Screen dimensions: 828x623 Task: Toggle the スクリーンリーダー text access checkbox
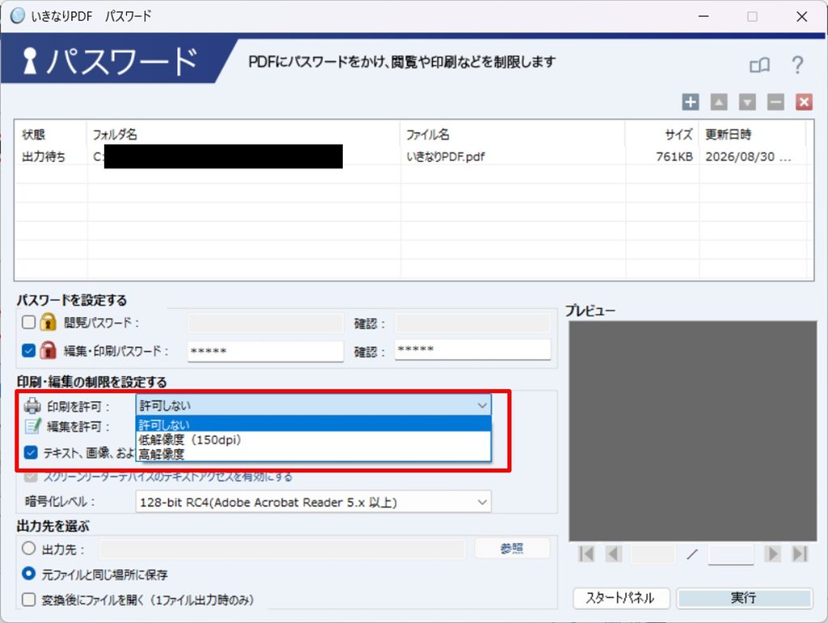coord(31,477)
